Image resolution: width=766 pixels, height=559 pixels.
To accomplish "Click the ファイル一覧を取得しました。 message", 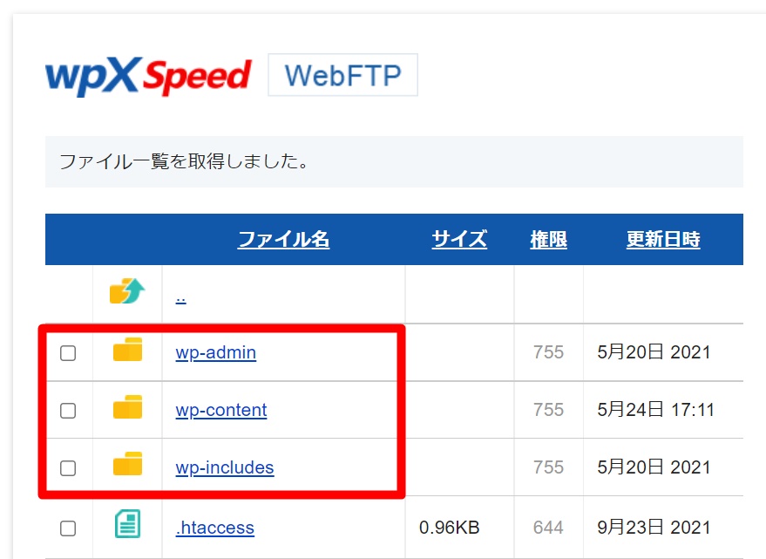I will point(184,161).
